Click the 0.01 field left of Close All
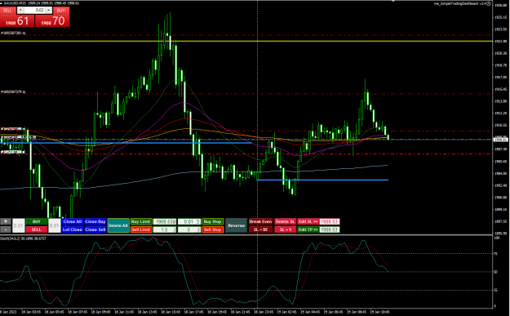 click(x=55, y=225)
